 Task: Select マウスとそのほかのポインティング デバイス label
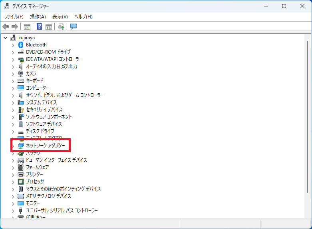pos(63,189)
